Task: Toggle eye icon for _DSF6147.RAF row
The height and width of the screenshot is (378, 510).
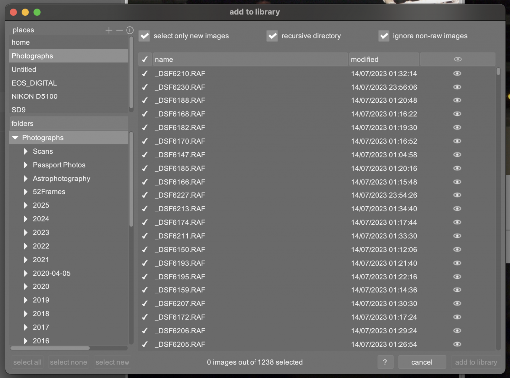Action: click(457, 155)
